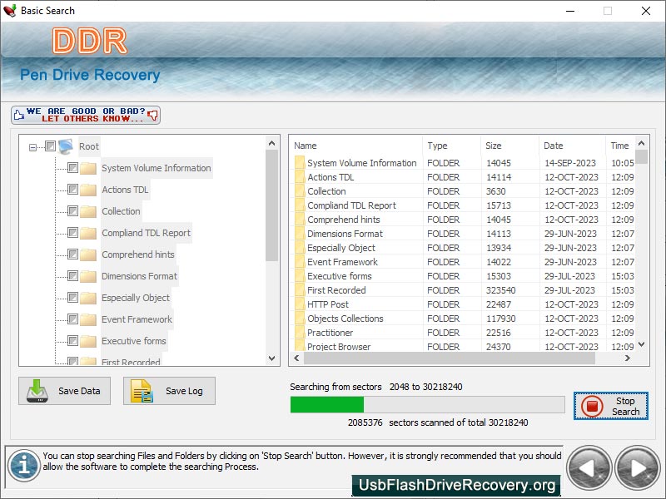Click the System Volume Information tree folder icon
This screenshot has width=666, height=499.
click(x=88, y=168)
